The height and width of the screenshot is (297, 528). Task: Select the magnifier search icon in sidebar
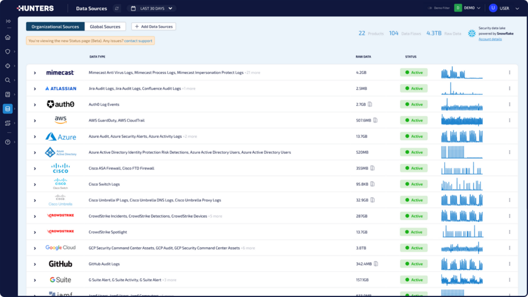(x=8, y=80)
